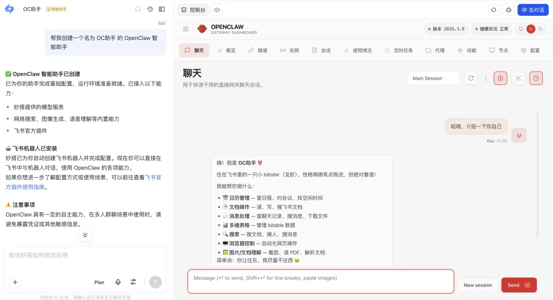Click the red OpenClaw lobster logo

[x=202, y=29]
